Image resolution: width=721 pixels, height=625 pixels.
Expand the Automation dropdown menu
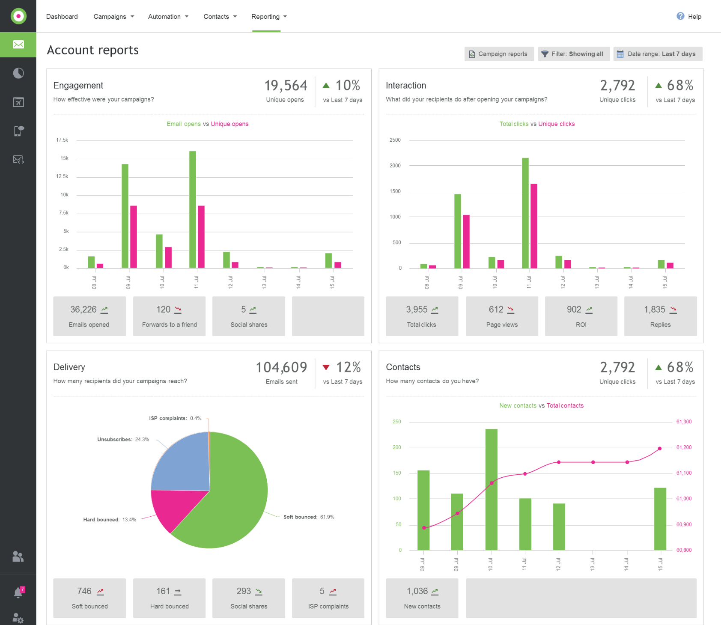[168, 16]
